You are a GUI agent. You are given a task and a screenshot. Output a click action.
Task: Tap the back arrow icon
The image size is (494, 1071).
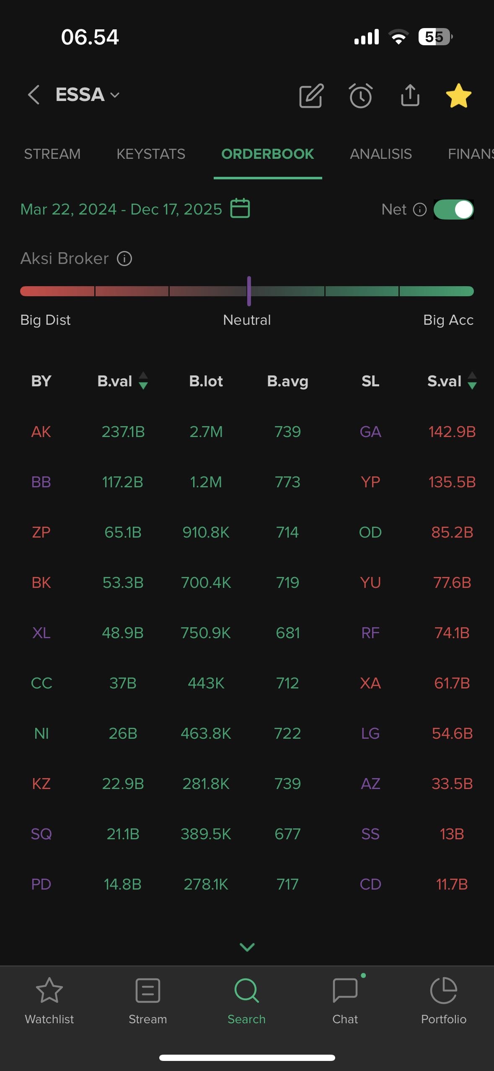coord(34,95)
